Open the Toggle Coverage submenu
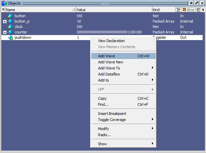Viewport: 206px width, 153px height. (x=123, y=120)
